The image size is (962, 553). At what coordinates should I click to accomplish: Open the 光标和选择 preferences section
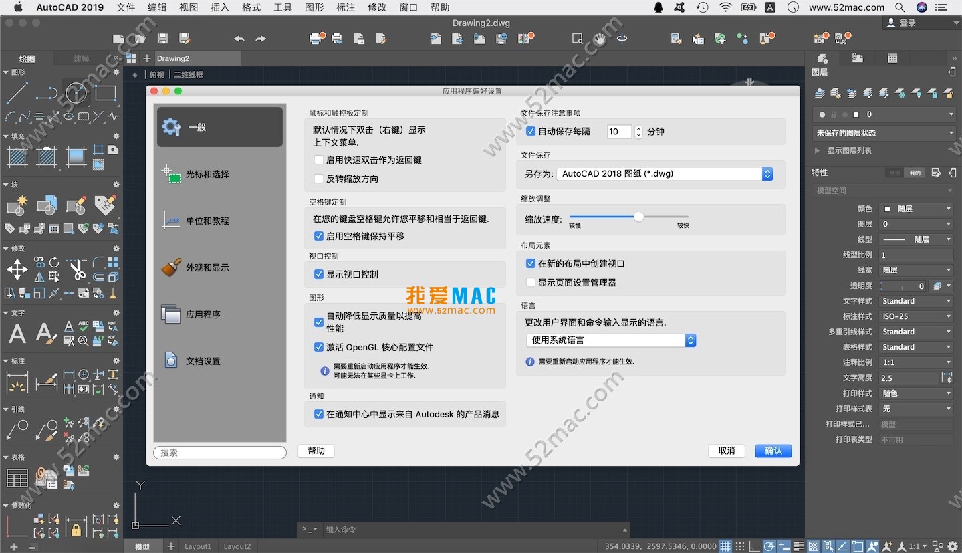(207, 174)
